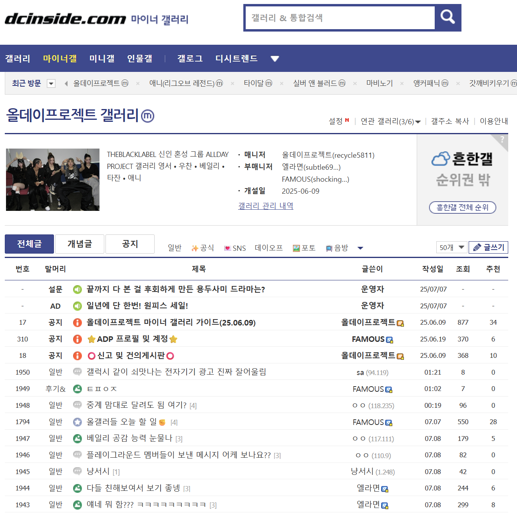Open post 끝까지 다 본 걸 후회하게 만든 용두사미 드라마는?
517x514 pixels.
[176, 289]
